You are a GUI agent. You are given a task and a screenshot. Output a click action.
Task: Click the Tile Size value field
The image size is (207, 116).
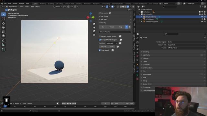(107, 47)
